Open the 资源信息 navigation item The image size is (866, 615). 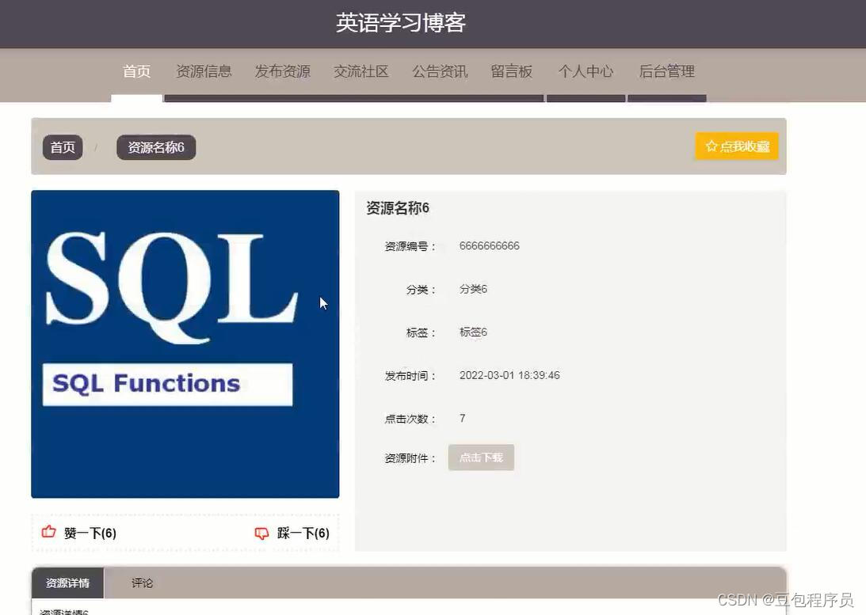tap(204, 71)
